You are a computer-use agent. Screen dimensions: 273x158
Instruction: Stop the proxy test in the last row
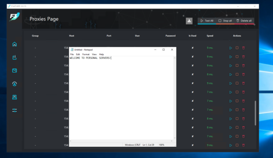237,145
